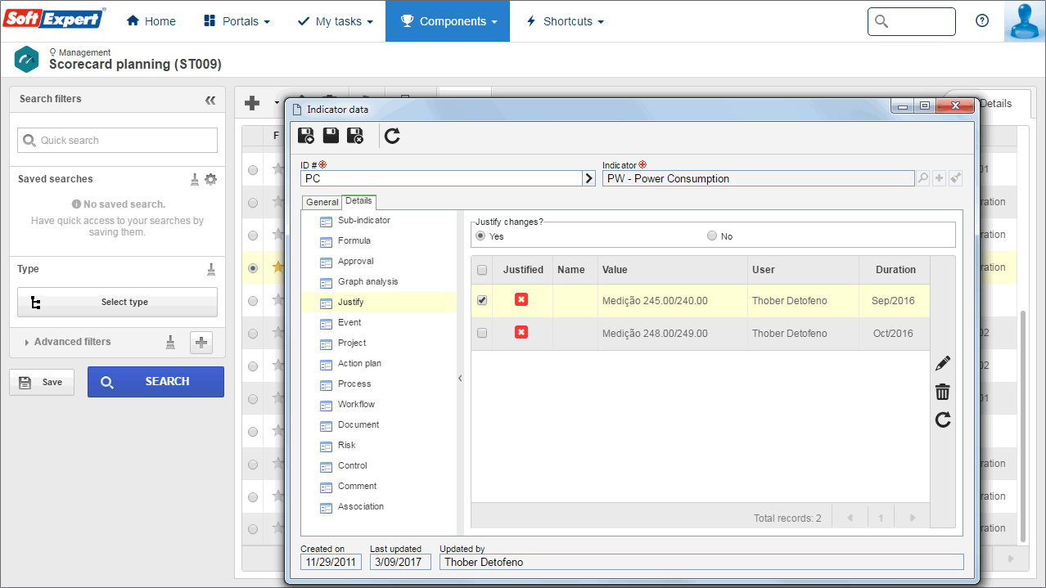Click the Save and new toolbar icon
The width and height of the screenshot is (1046, 588).
(305, 136)
